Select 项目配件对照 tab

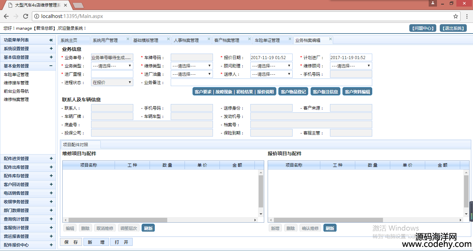pos(80,145)
